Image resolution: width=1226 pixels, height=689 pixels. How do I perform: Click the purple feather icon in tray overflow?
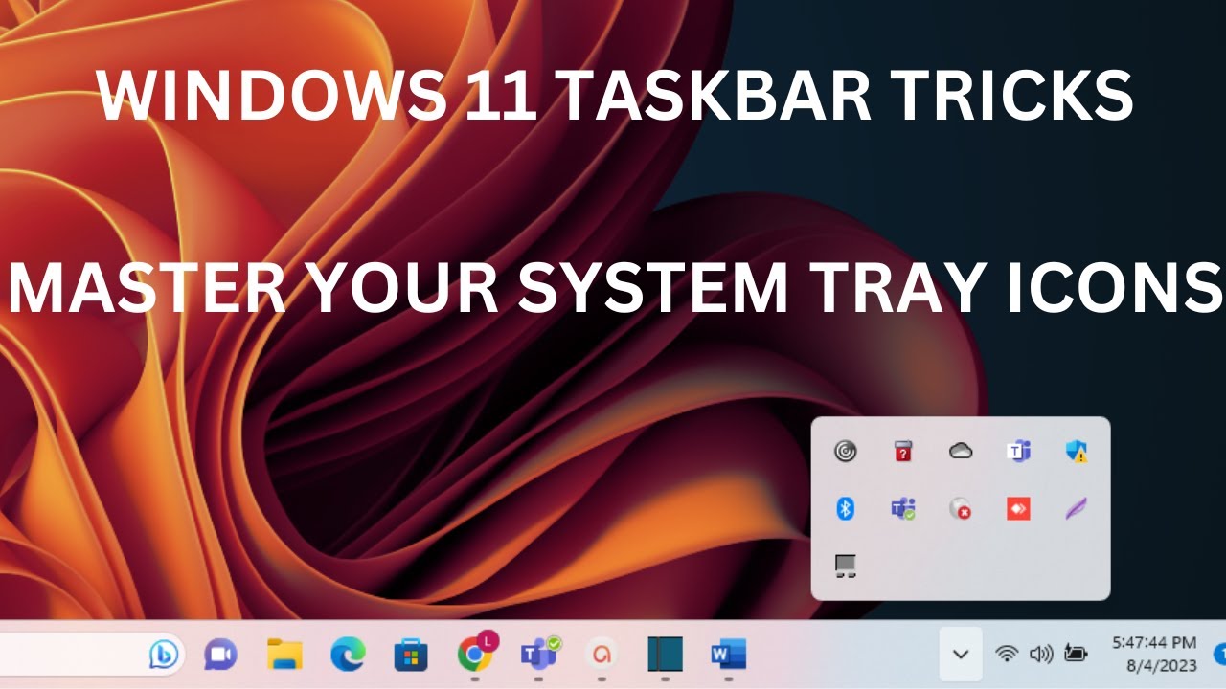[1077, 508]
